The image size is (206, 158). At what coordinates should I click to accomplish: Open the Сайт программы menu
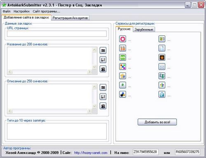click(46, 12)
